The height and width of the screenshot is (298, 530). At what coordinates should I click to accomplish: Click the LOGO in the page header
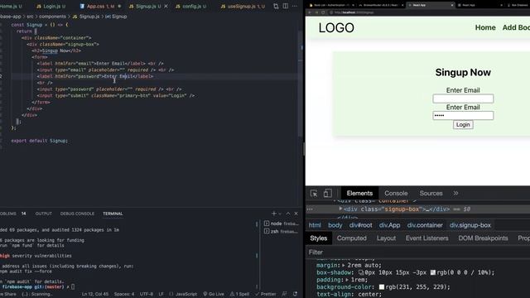[x=336, y=27]
